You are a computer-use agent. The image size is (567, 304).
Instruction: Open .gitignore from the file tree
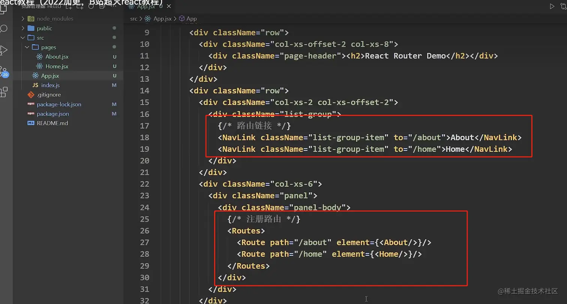tap(49, 95)
